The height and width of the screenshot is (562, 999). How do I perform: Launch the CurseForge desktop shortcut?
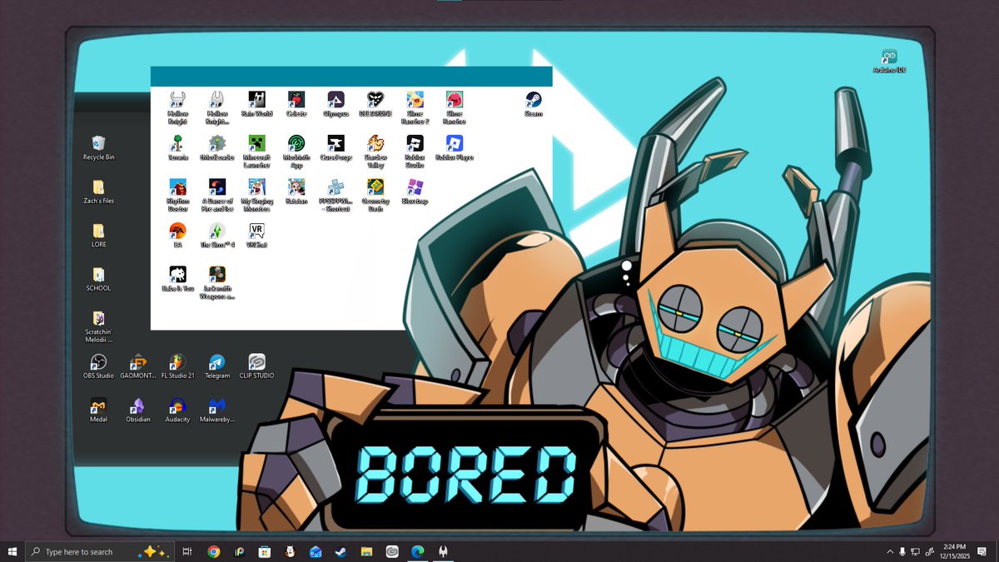click(336, 147)
